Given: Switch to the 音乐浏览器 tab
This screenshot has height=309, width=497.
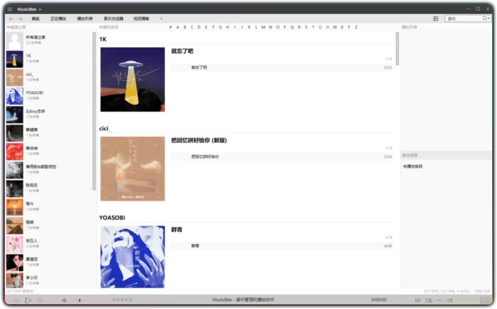Looking at the screenshot, I should 113,18.
